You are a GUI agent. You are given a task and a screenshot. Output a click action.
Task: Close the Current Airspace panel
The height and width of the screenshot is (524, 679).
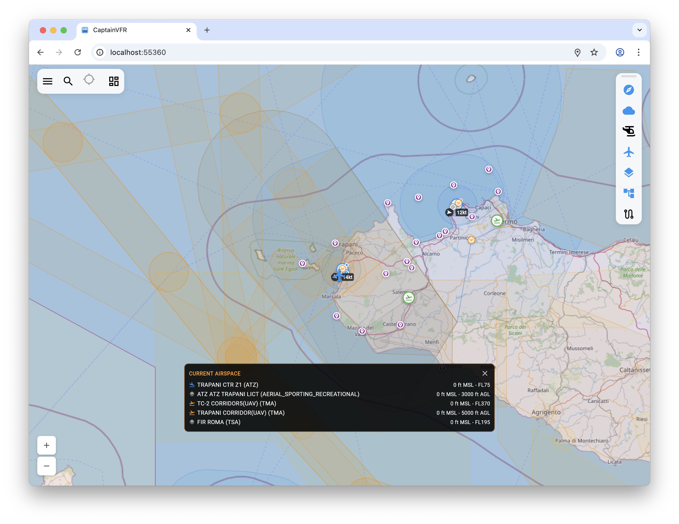click(485, 373)
